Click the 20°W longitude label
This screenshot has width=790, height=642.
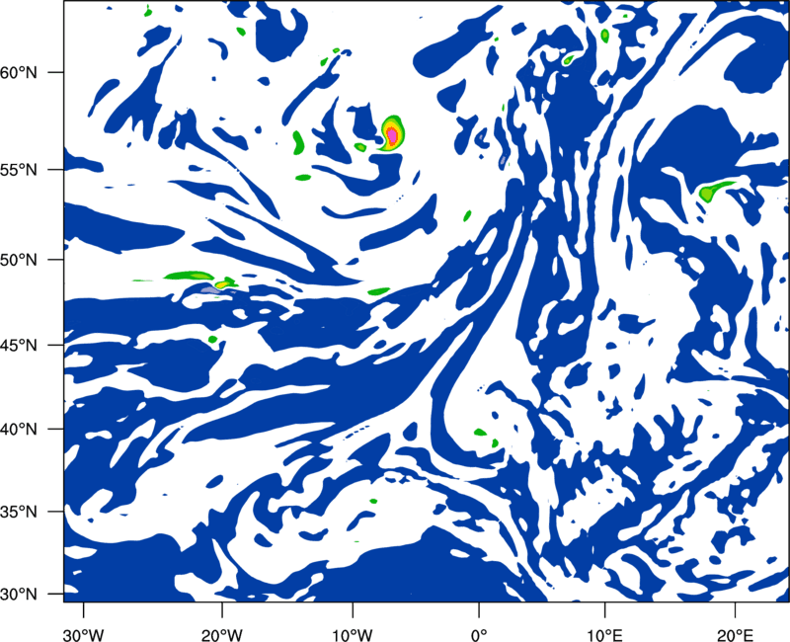click(221, 635)
